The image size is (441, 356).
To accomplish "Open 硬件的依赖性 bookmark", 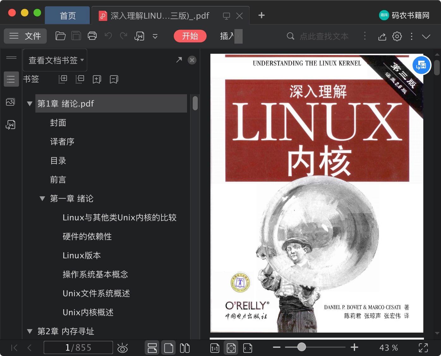I will [x=87, y=236].
